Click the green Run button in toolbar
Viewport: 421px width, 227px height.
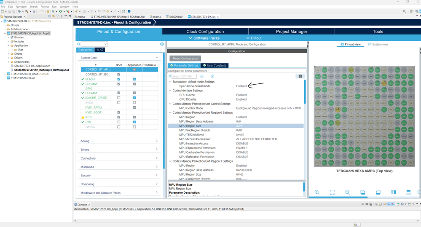pyautogui.click(x=60, y=11)
